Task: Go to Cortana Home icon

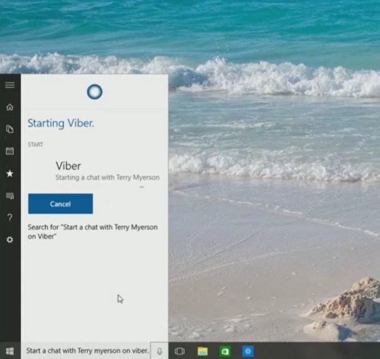Action: [x=10, y=107]
